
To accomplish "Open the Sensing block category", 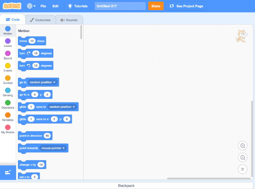I will pos(8,92).
